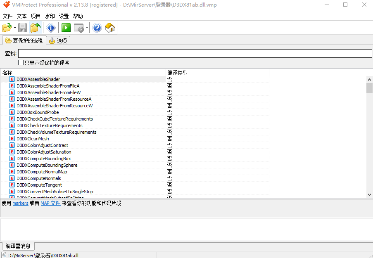The width and height of the screenshot is (373, 258).
Task: Click the E icon of D3DXBoxBoundProbe
Action: tap(12, 112)
